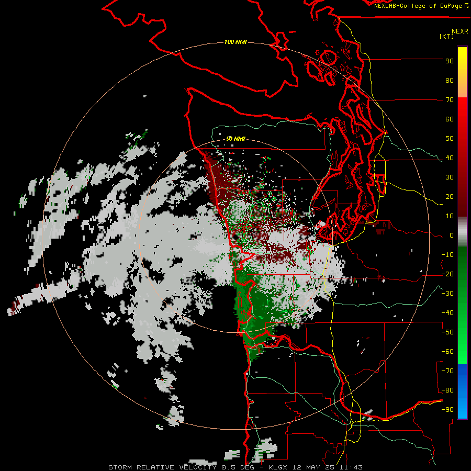
Task: Click the 90 value on velocity legend
Action: click(450, 61)
